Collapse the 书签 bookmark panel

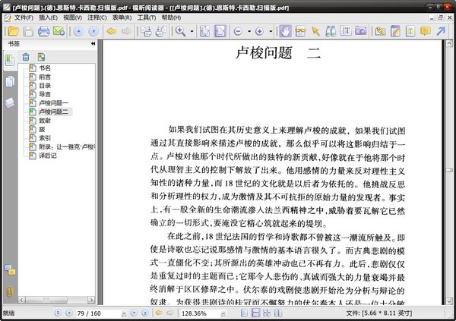tap(93, 44)
